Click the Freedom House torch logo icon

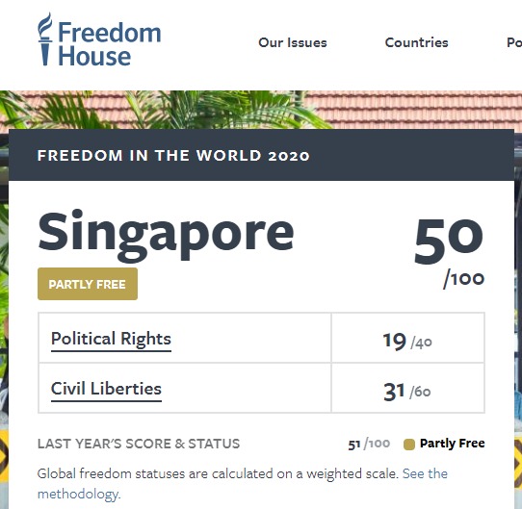point(45,39)
